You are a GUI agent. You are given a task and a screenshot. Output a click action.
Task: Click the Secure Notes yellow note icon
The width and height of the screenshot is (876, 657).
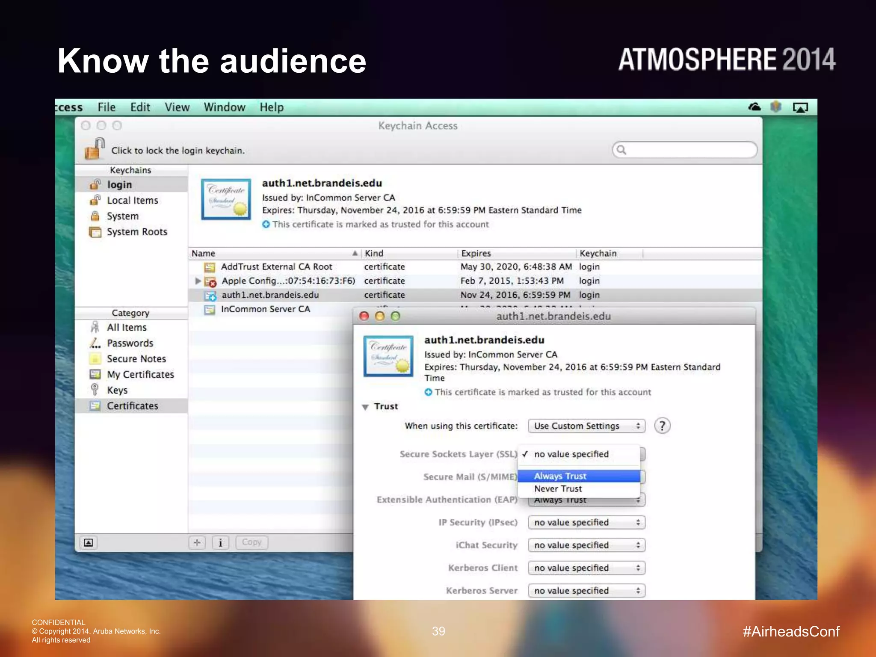[x=95, y=358]
